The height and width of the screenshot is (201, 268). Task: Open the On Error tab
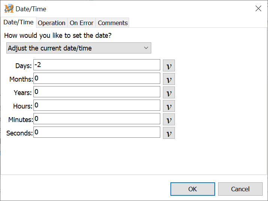tap(81, 23)
